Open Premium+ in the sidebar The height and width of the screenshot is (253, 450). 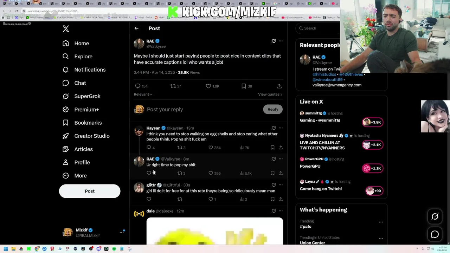click(x=81, y=110)
